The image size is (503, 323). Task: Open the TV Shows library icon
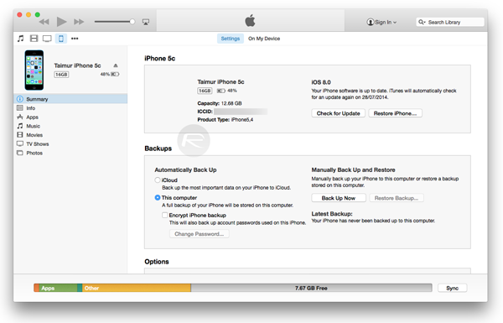pos(47,39)
